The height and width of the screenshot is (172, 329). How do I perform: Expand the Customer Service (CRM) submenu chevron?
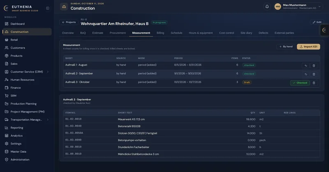tap(48, 72)
